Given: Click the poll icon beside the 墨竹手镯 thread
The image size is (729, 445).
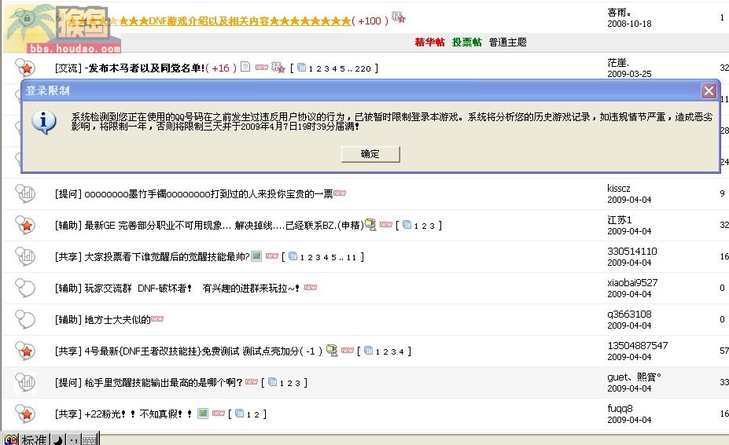Looking at the screenshot, I should click(x=26, y=193).
